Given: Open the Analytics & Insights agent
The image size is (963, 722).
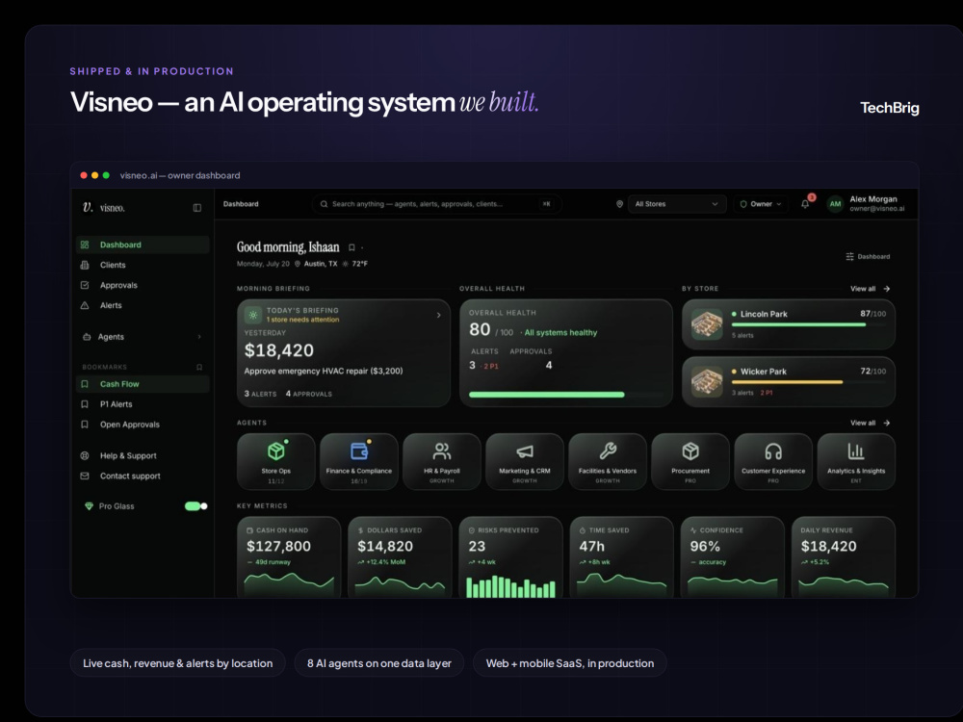Looking at the screenshot, I should click(x=856, y=462).
